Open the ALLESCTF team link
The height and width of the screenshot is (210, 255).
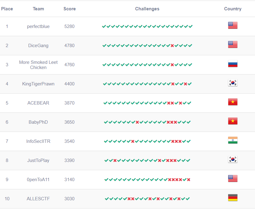pos(38,199)
